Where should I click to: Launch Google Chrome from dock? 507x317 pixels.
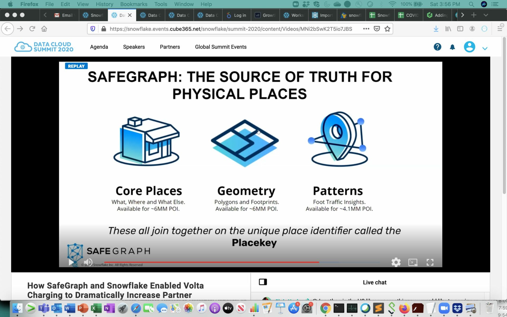pos(325,308)
